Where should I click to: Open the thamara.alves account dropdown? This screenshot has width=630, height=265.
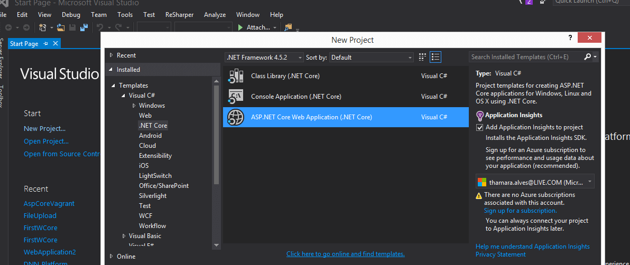pyautogui.click(x=535, y=182)
